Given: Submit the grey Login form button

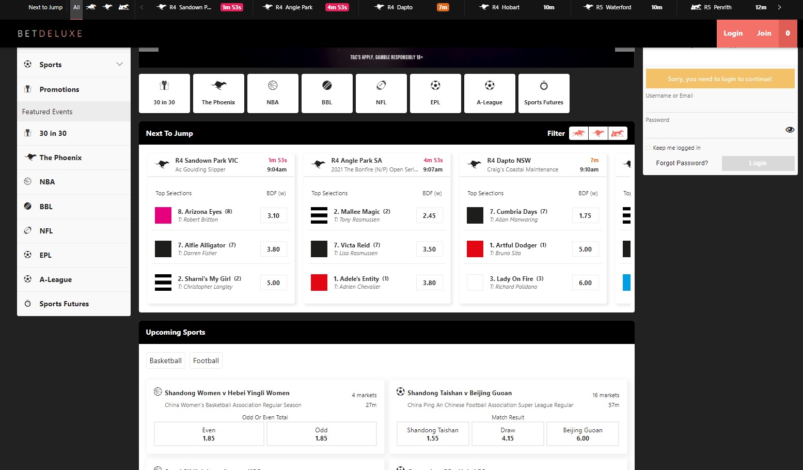Looking at the screenshot, I should (x=758, y=163).
